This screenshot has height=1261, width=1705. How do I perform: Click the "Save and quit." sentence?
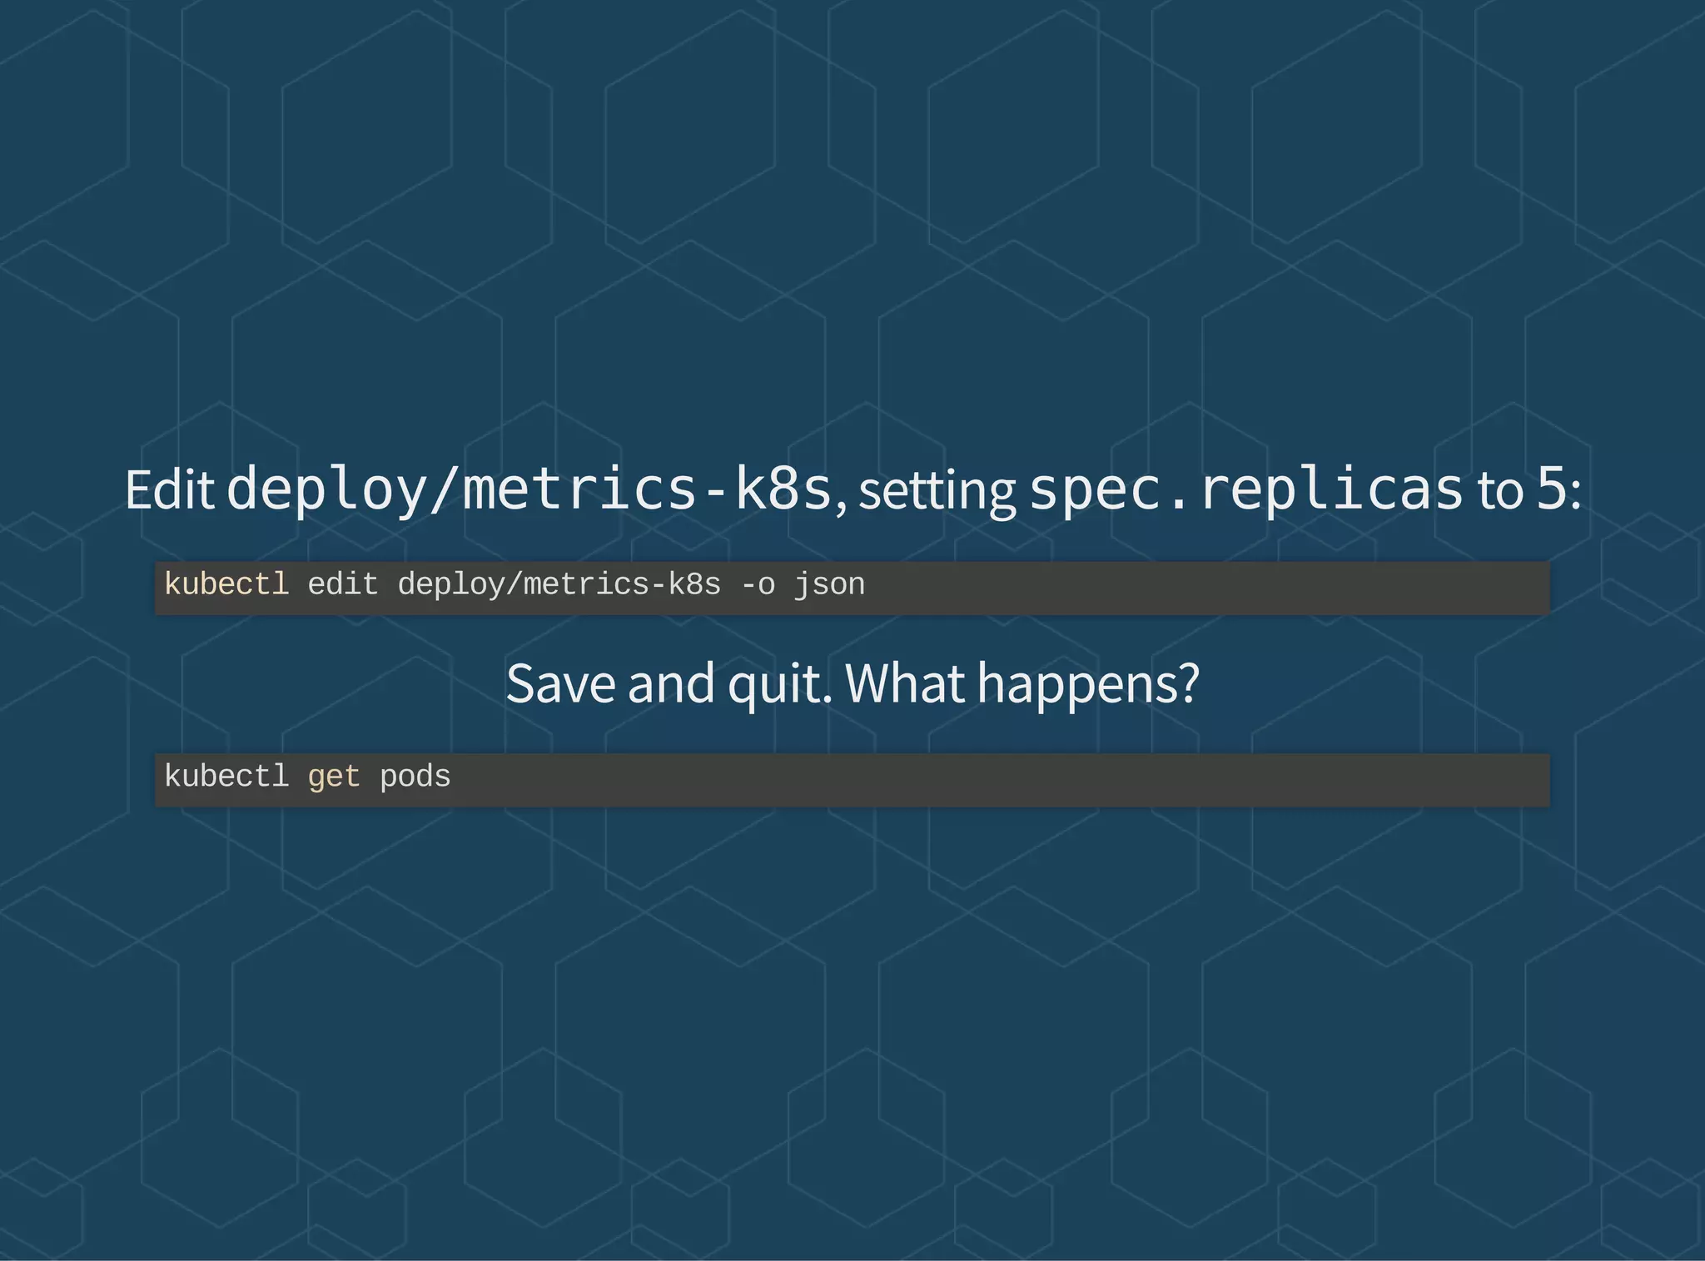(669, 684)
